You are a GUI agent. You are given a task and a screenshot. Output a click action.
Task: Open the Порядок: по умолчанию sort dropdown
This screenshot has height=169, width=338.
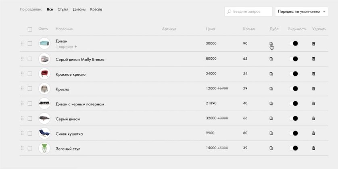(x=301, y=12)
